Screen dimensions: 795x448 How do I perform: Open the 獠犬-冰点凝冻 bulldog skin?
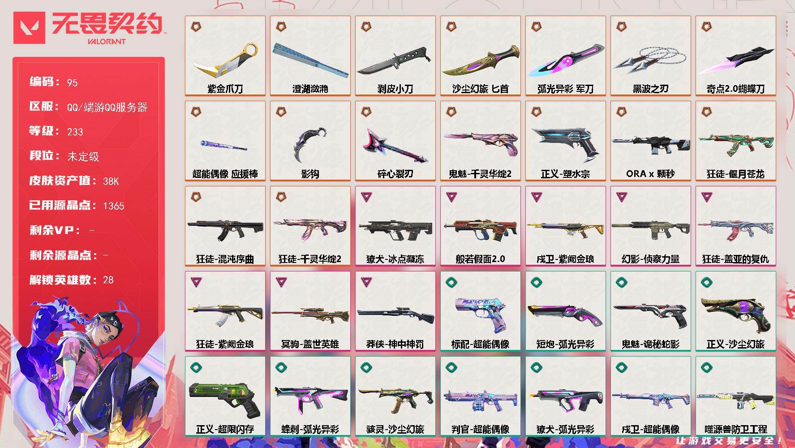point(395,226)
